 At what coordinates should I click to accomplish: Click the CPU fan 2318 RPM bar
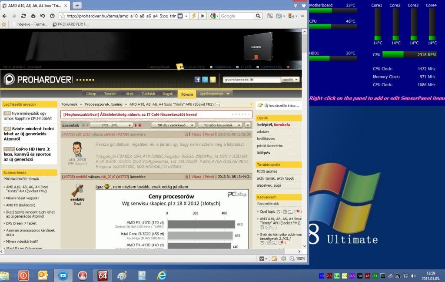[x=409, y=54]
